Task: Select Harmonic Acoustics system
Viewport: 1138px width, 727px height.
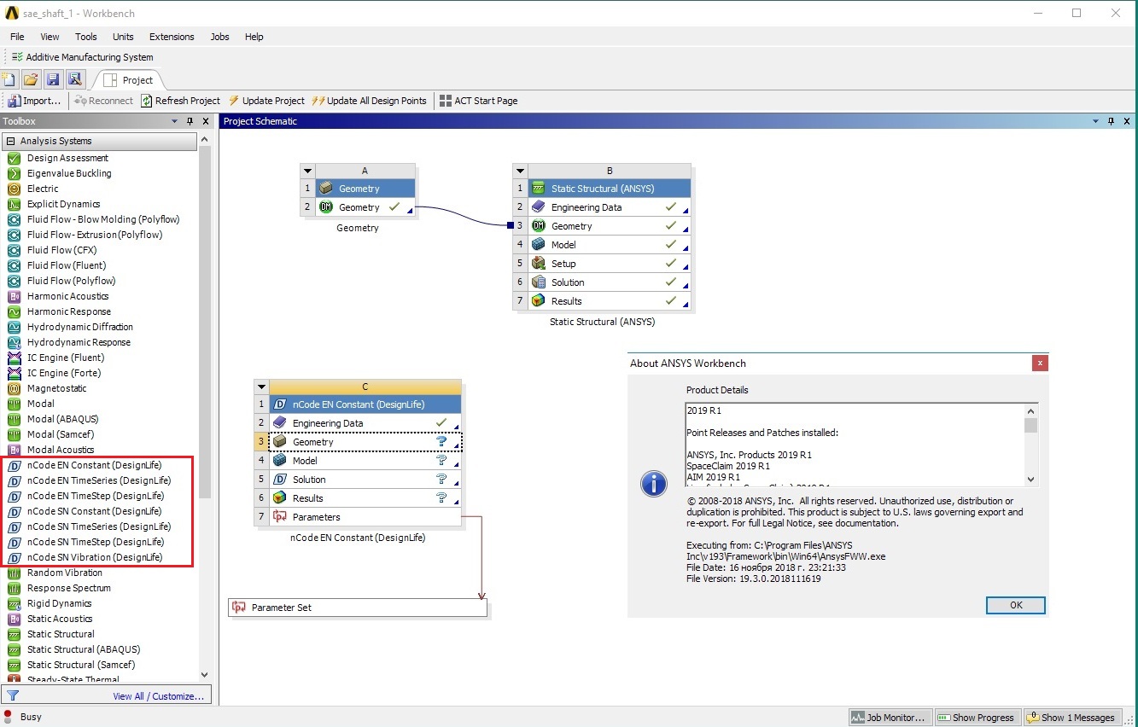Action: click(x=67, y=296)
